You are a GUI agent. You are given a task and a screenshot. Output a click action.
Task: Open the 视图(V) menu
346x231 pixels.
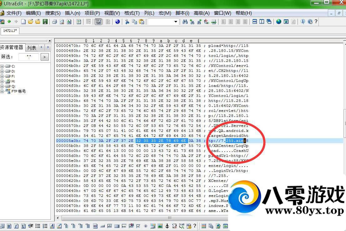coord(112,13)
